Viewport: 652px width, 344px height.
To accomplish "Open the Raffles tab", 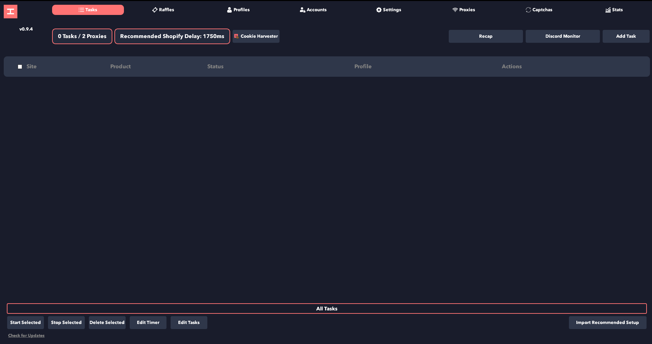I will [163, 10].
